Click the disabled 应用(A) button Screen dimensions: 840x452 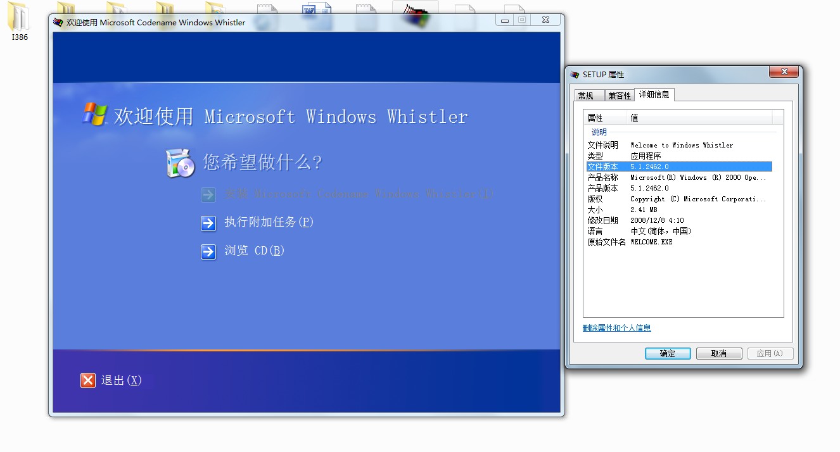[770, 353]
